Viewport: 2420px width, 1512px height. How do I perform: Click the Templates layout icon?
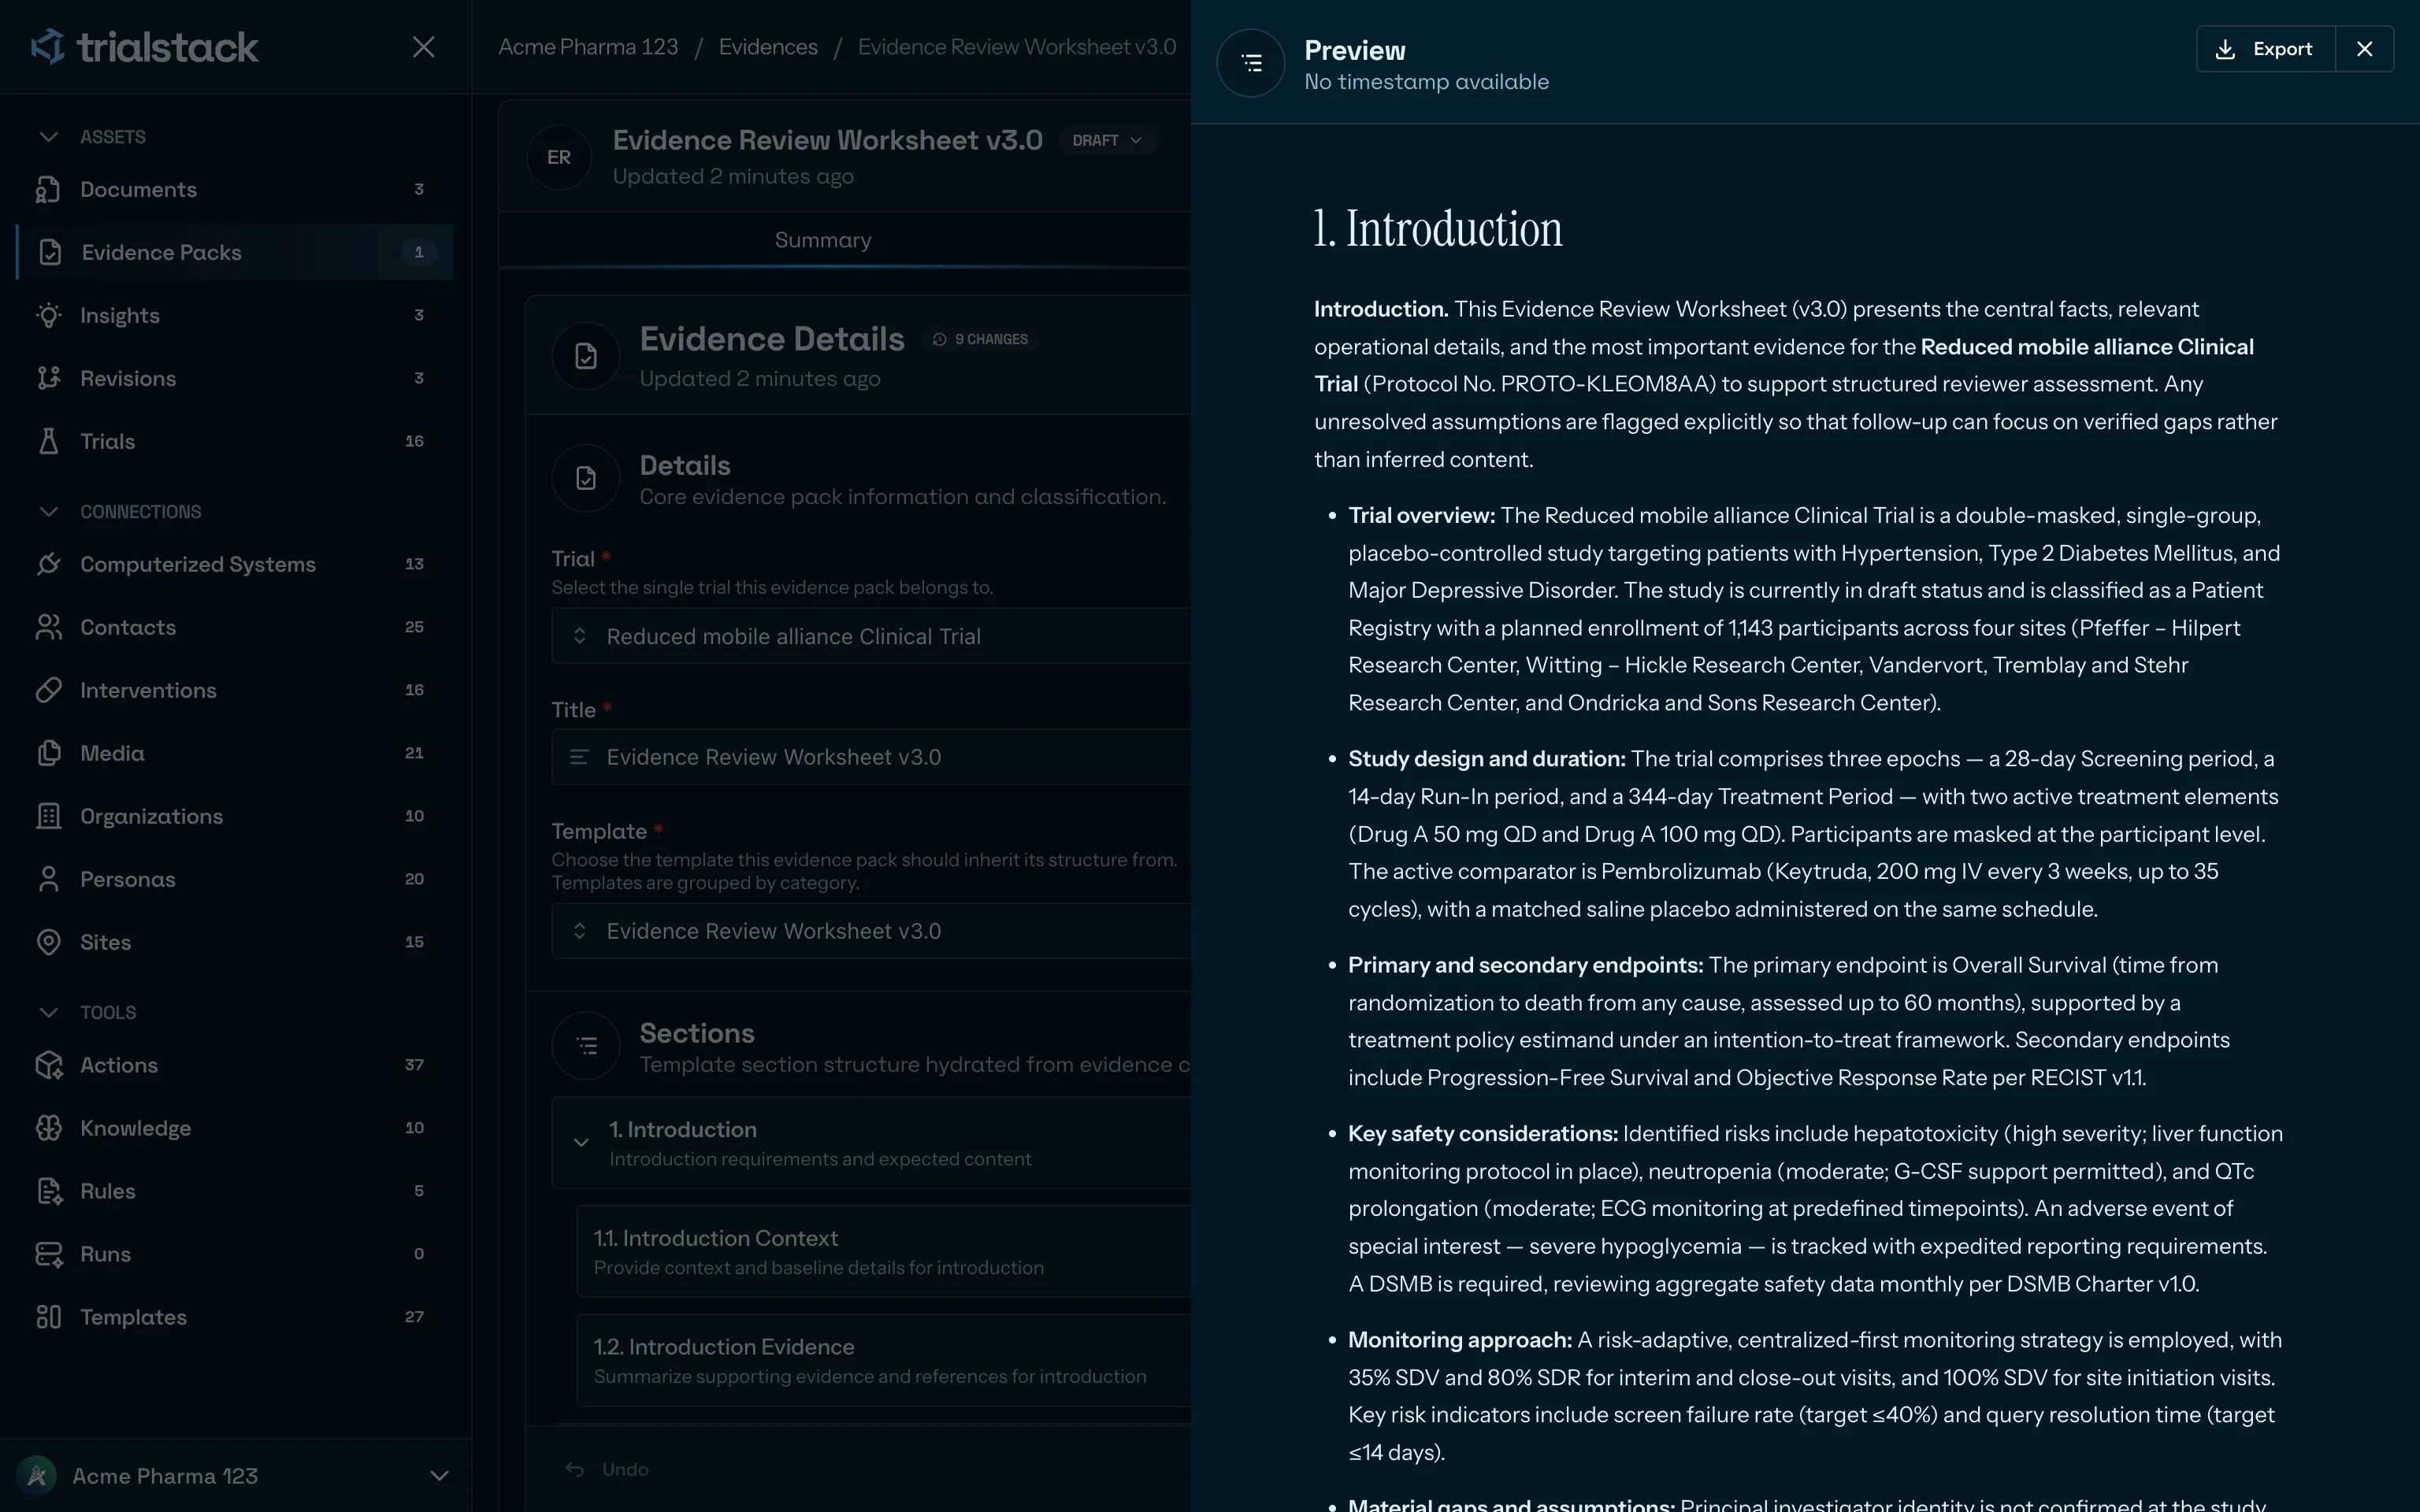[48, 1317]
